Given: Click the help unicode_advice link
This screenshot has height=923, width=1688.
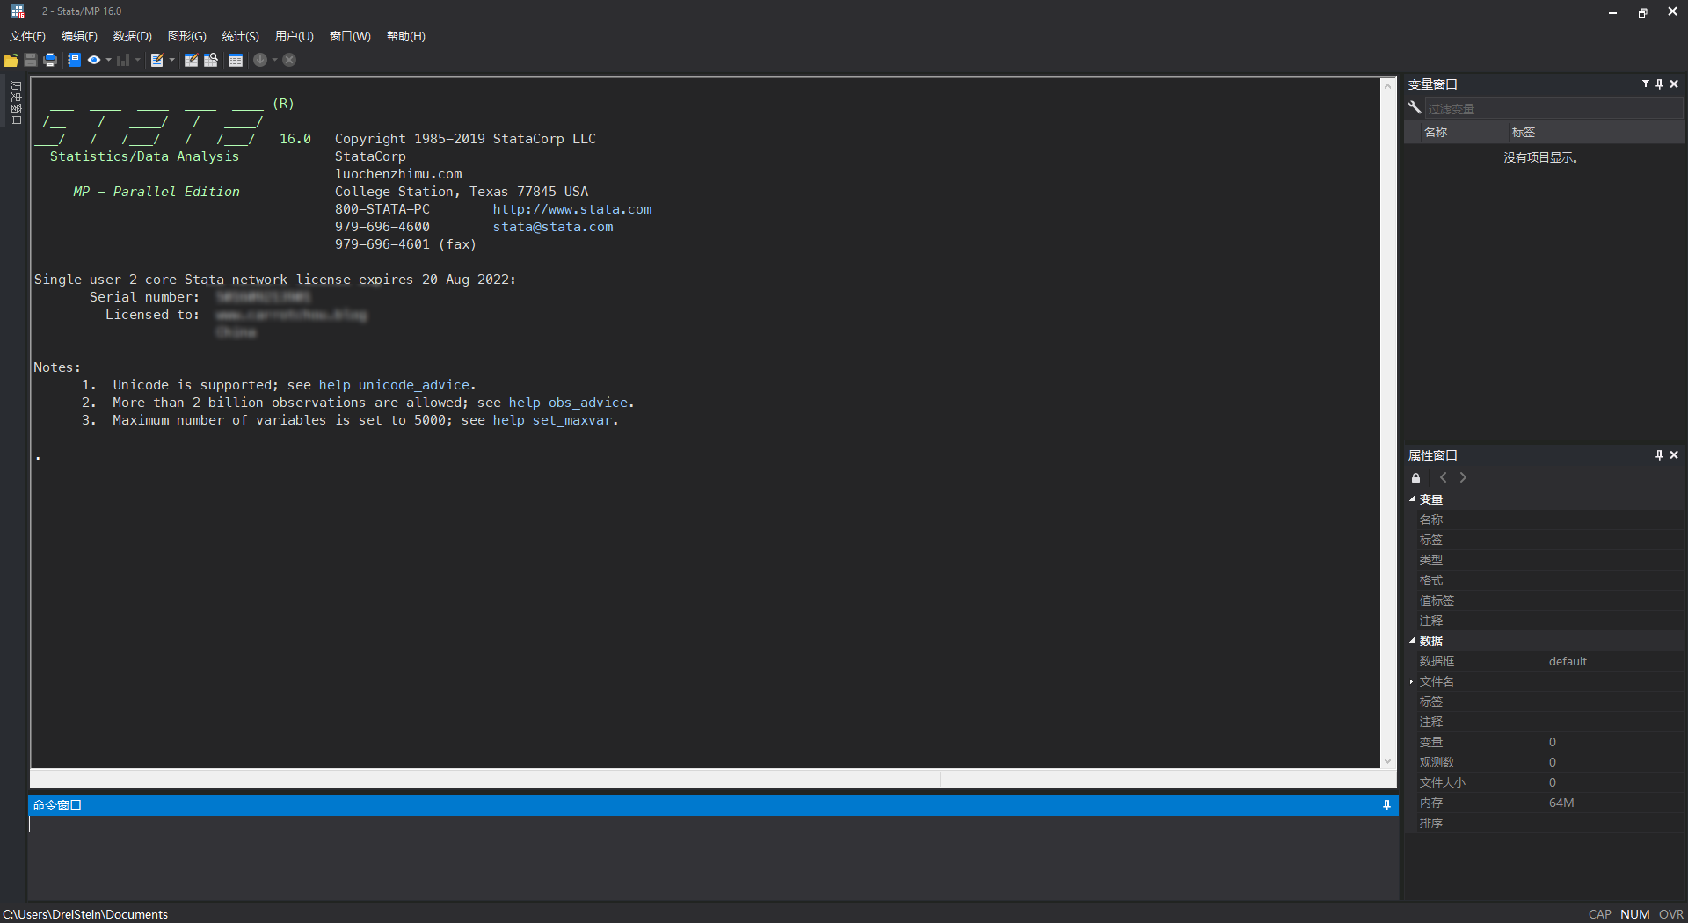Looking at the screenshot, I should [x=397, y=385].
